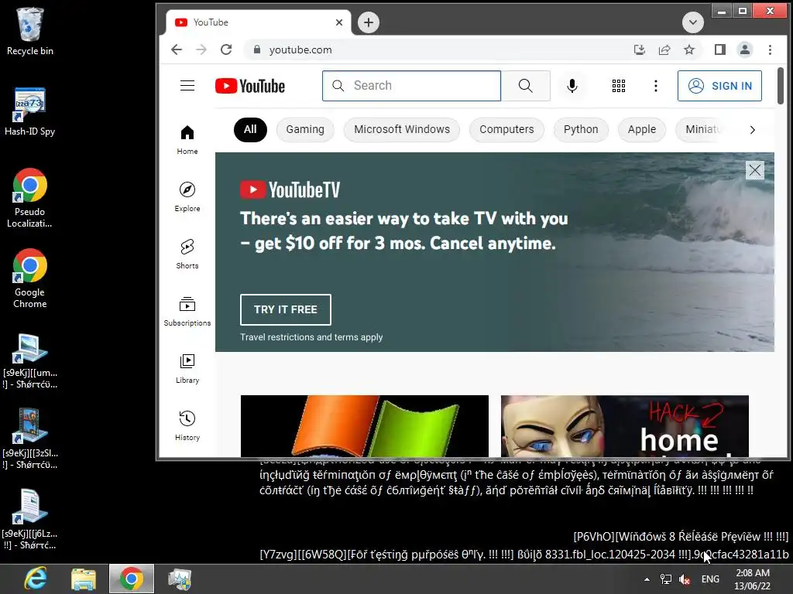The image size is (793, 594).
Task: Select the Google Chrome desktop shortcut
Action: (x=30, y=278)
